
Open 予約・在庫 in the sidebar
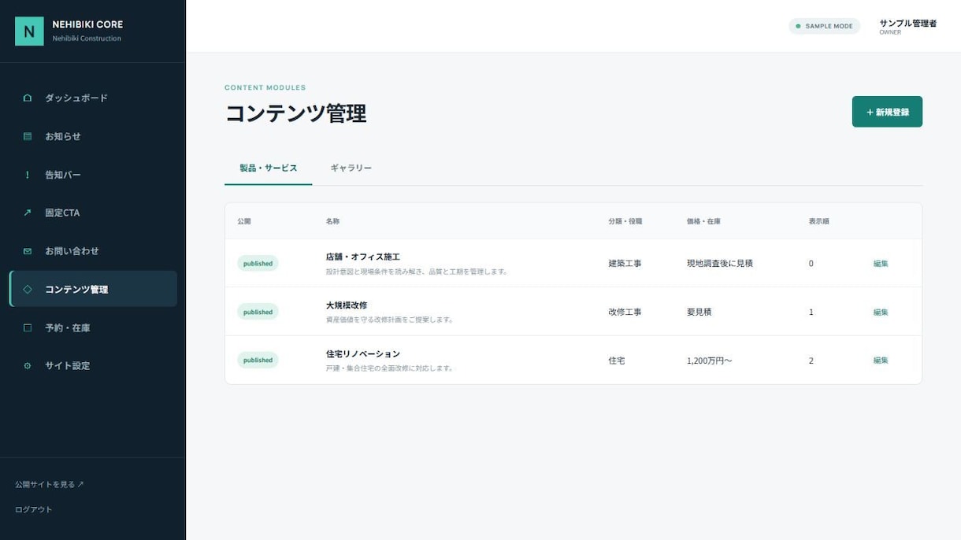pos(93,327)
